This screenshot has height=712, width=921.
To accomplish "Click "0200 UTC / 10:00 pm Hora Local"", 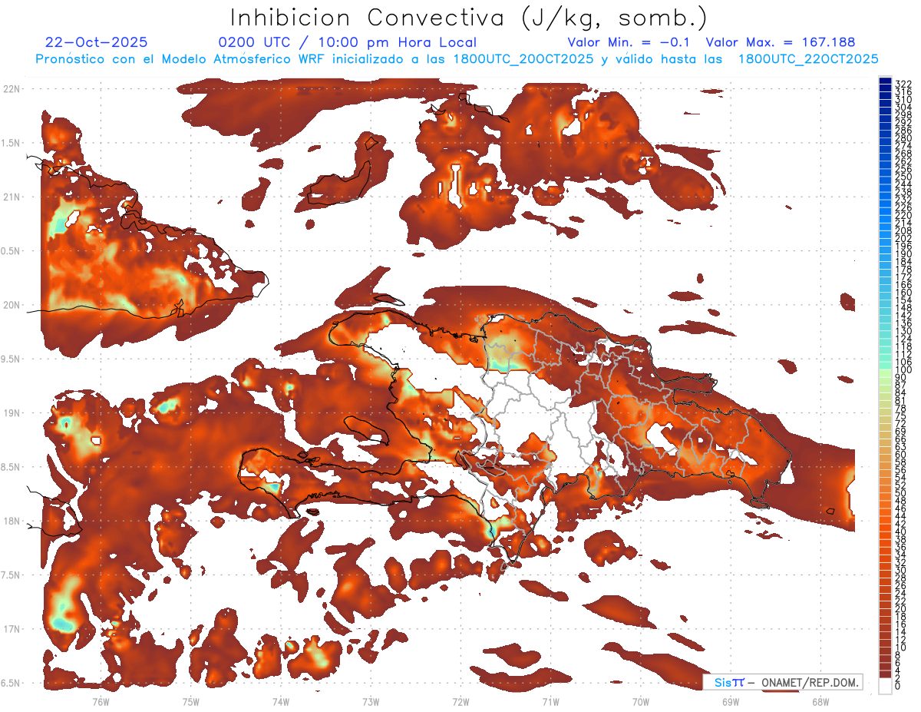I will [347, 43].
